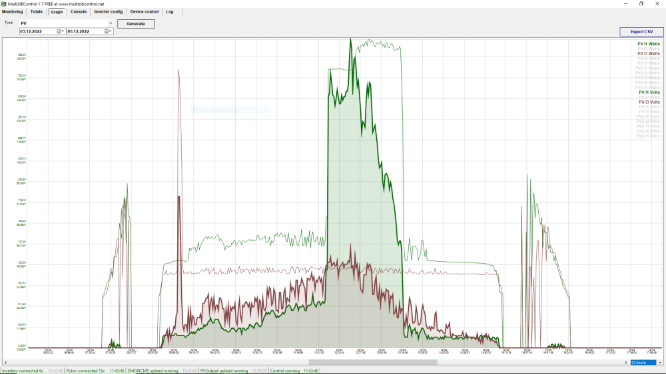Toggle PV2 I5 Volts series in legend
This screenshot has height=374, width=666.
tap(648, 136)
